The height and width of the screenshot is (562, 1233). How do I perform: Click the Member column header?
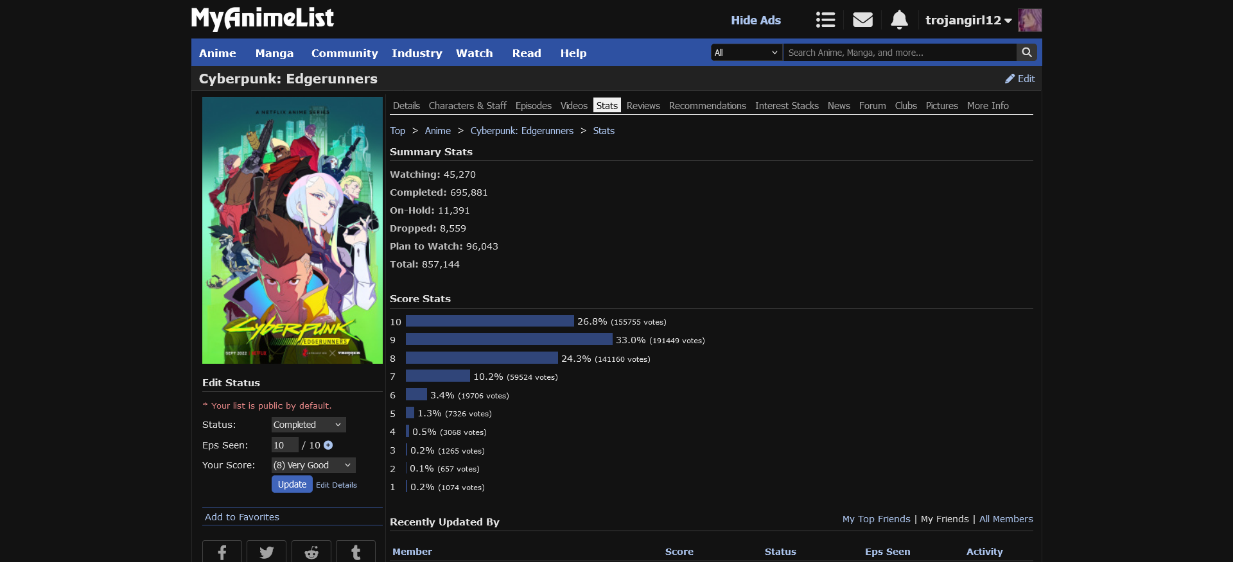coord(412,552)
